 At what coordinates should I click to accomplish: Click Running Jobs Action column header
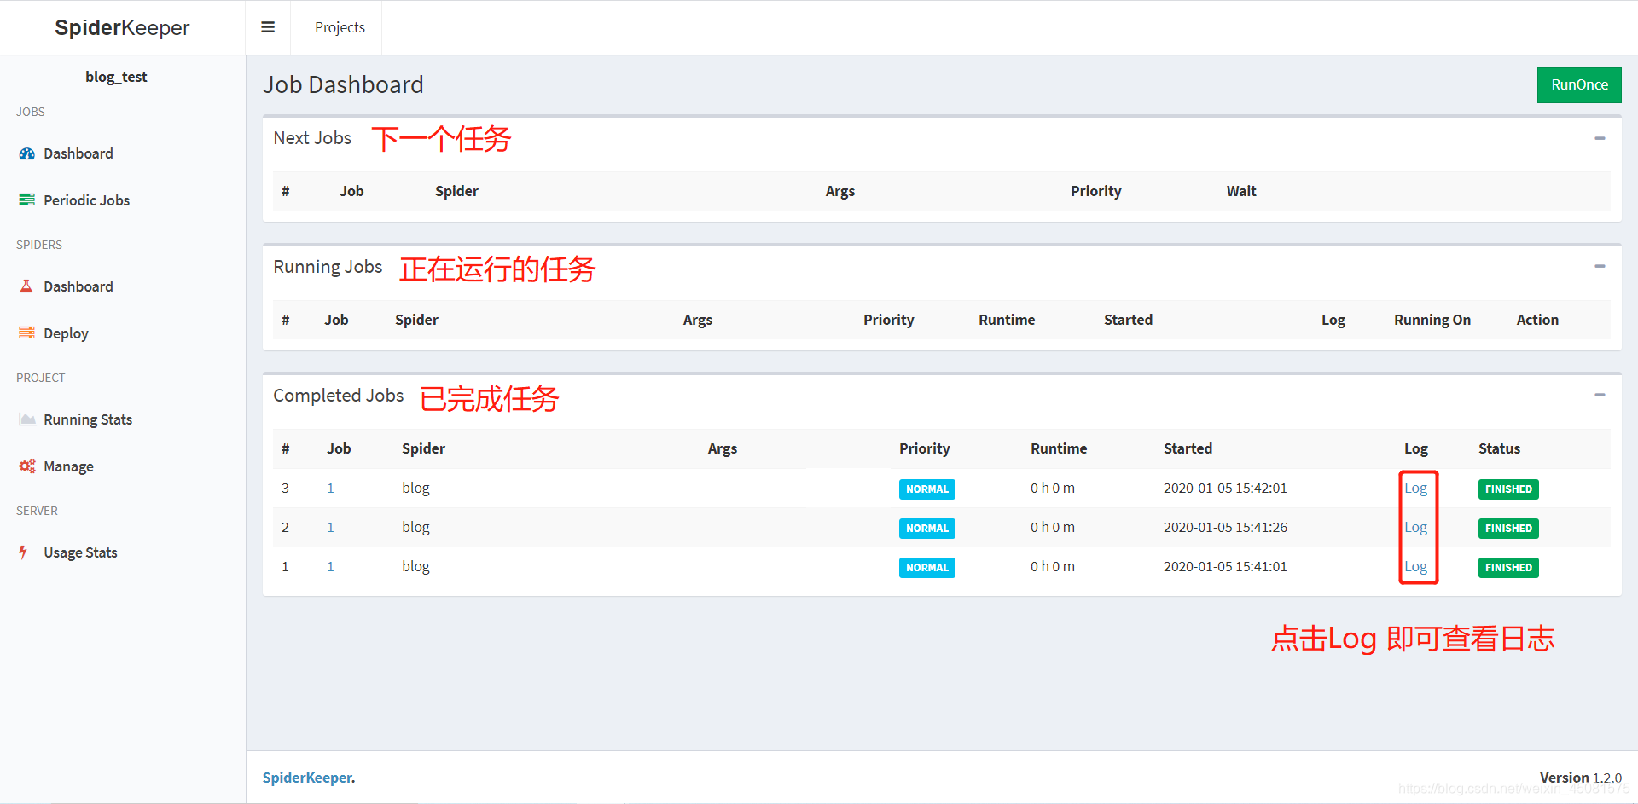point(1537,320)
